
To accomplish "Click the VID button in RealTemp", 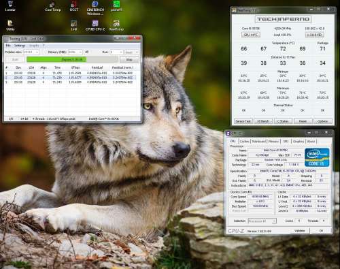I will pos(314,35).
